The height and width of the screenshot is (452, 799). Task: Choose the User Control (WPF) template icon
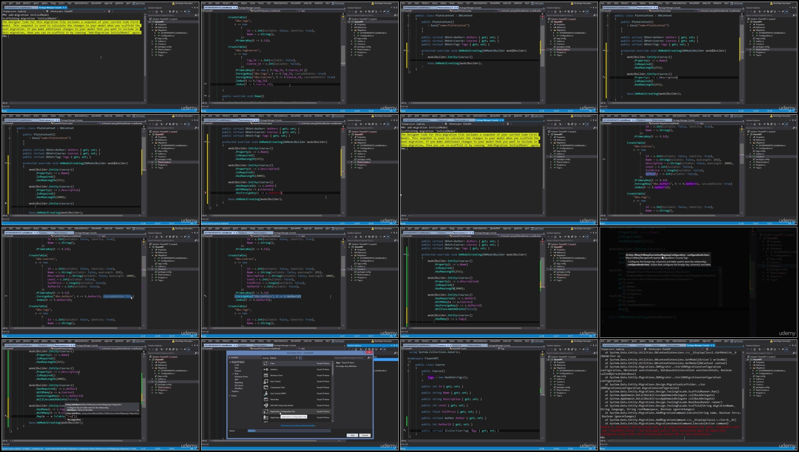[x=266, y=393]
